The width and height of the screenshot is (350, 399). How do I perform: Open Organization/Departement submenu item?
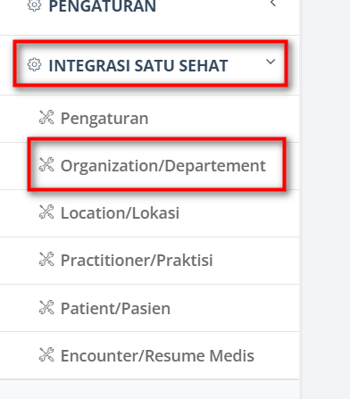click(163, 166)
